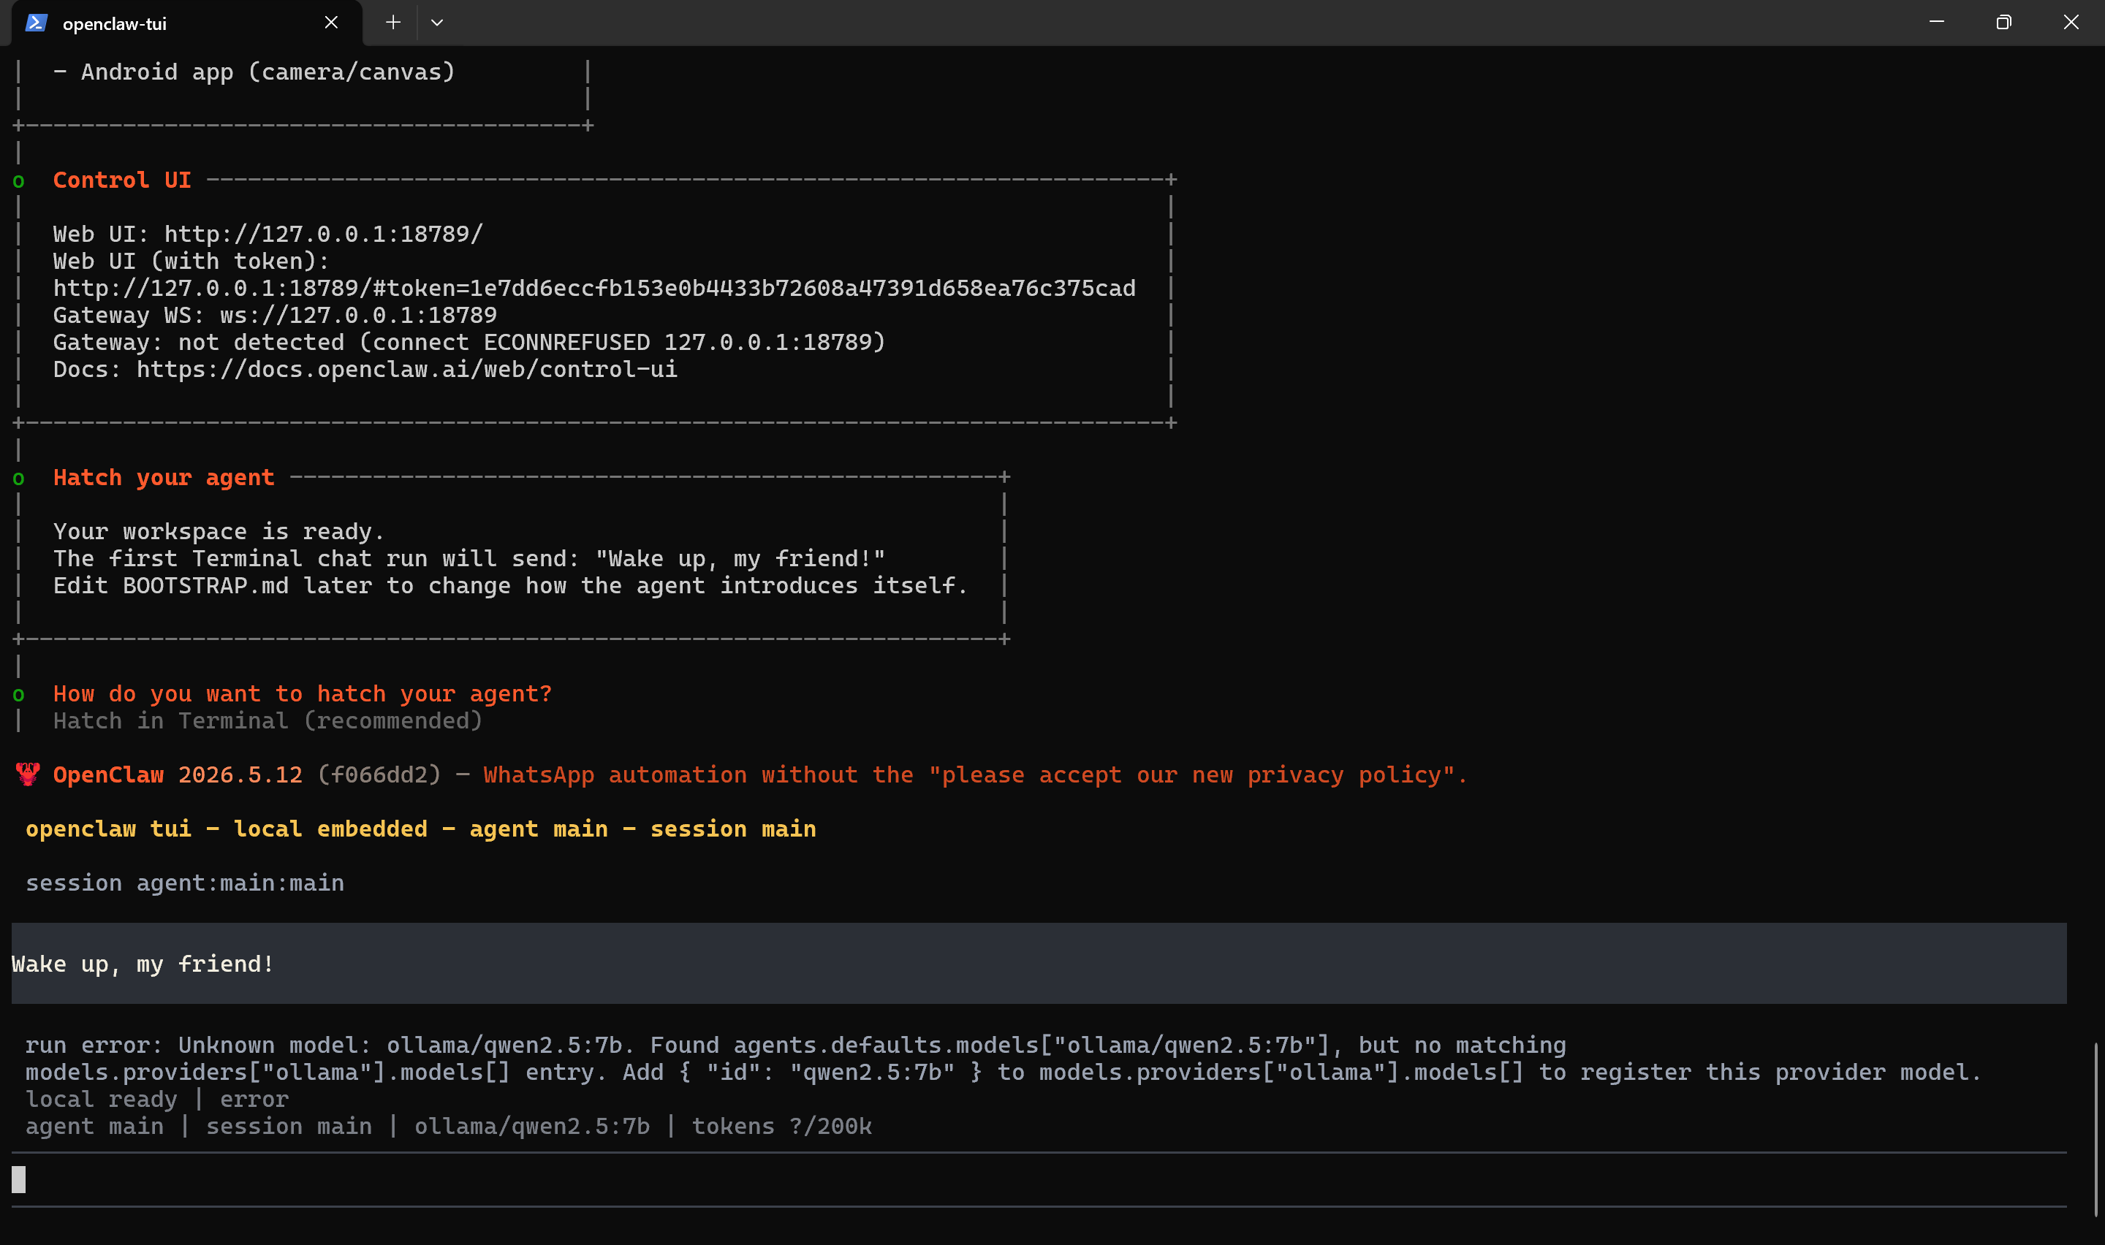Click 'Gateway: not detected' error line

(469, 342)
